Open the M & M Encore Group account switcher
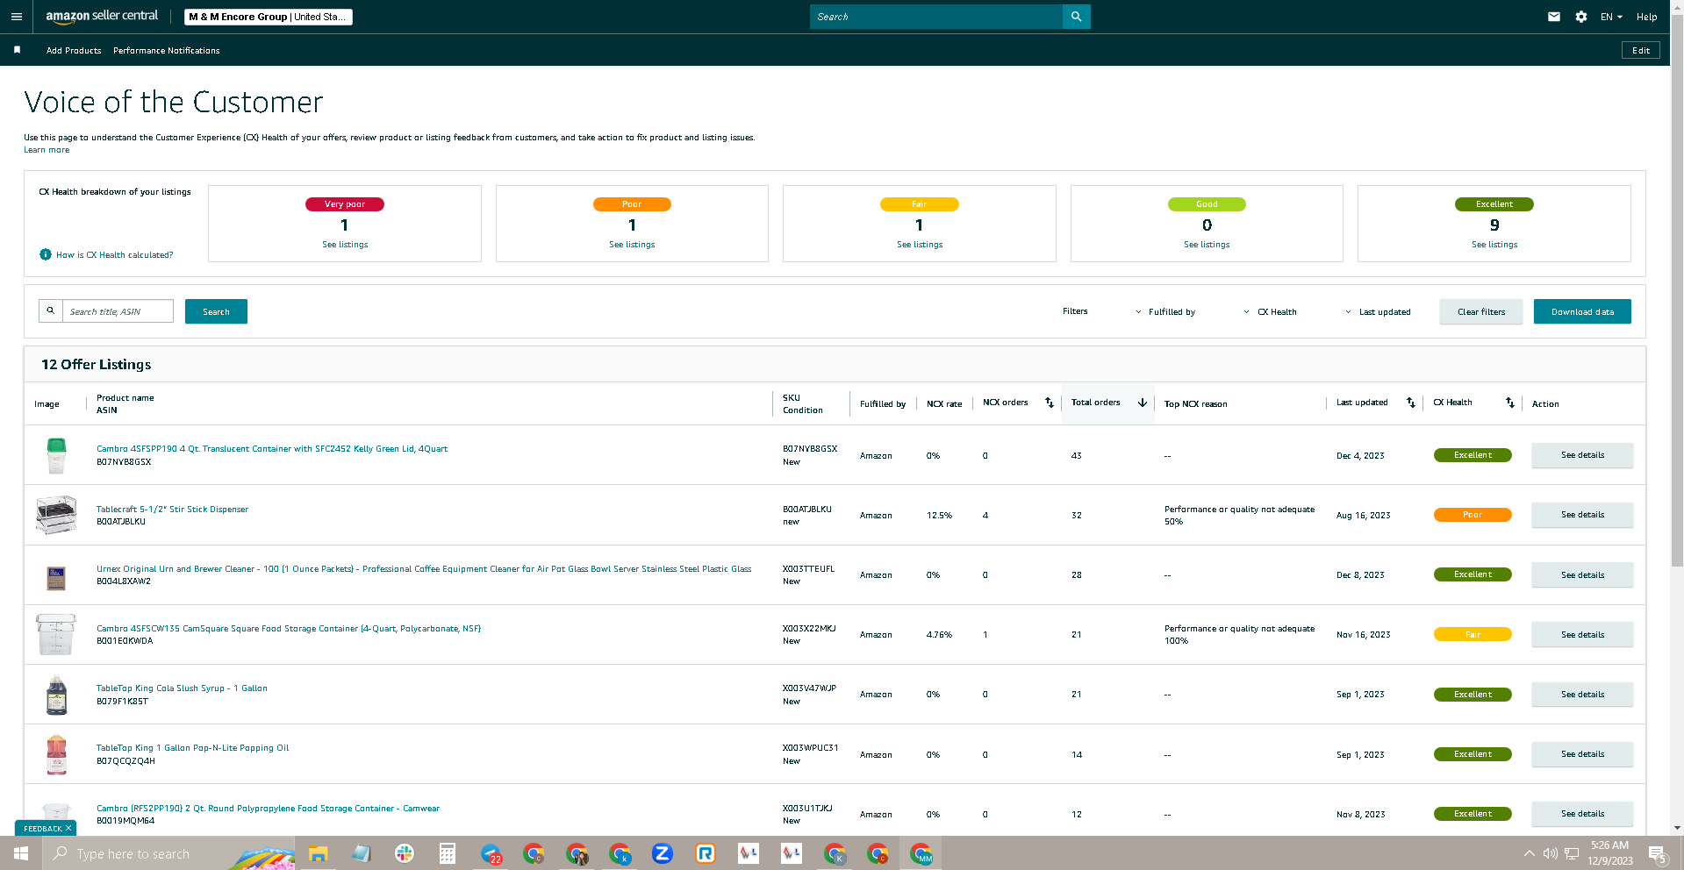 click(x=269, y=17)
